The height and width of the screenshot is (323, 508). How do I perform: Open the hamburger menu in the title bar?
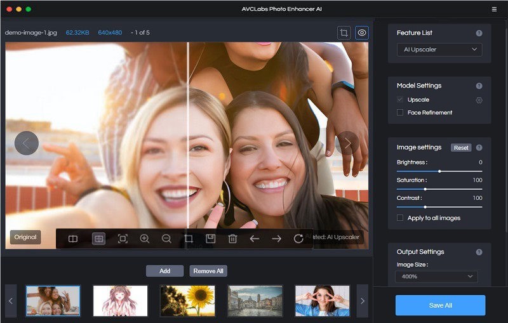pos(494,9)
